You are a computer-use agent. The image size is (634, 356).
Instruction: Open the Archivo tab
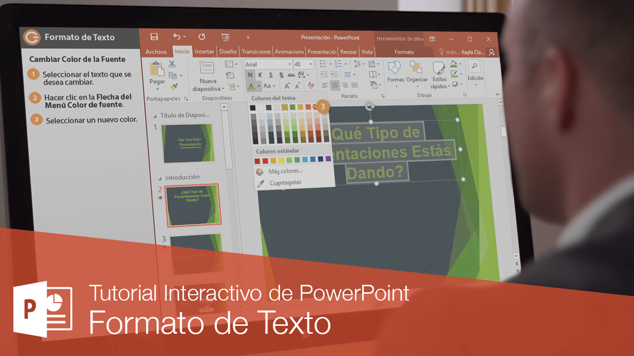(x=156, y=51)
